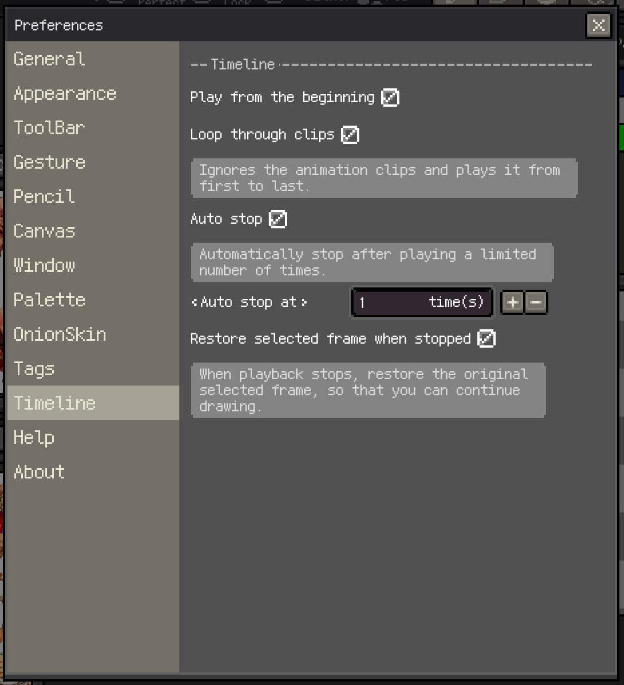
Task: View Canvas preferences
Action: 44,231
